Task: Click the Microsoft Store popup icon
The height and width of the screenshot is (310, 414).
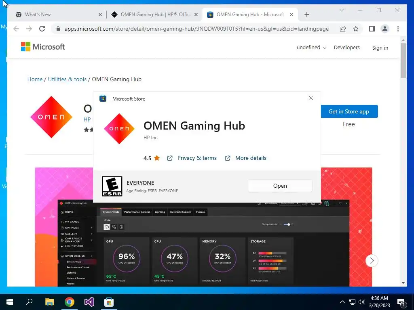Action: (x=103, y=98)
